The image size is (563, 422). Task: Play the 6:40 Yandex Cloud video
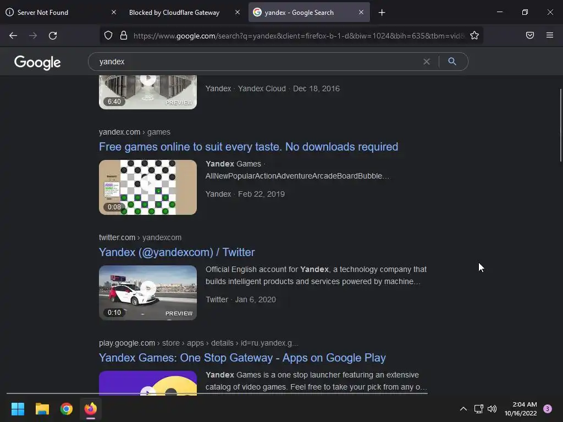pyautogui.click(x=148, y=92)
